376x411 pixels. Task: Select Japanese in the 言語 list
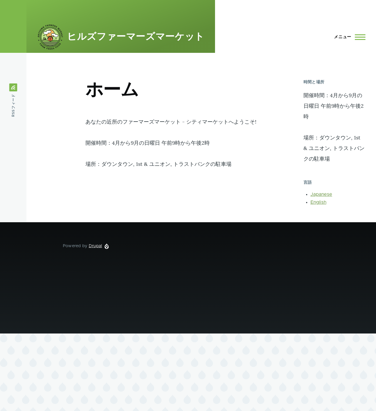[321, 194]
